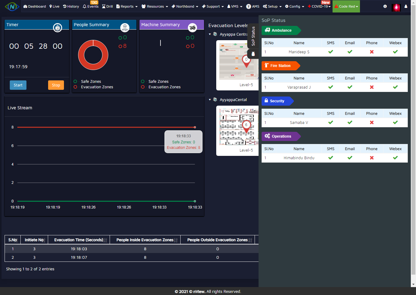Expand the Northbond dropdown menu
Viewport: 416px width, 295px height.
(x=185, y=6)
